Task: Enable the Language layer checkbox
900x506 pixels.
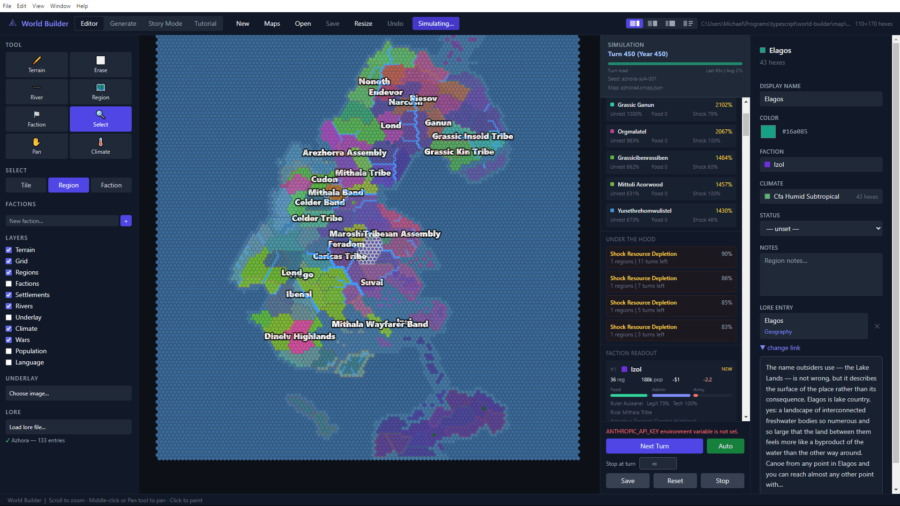Action: point(8,363)
